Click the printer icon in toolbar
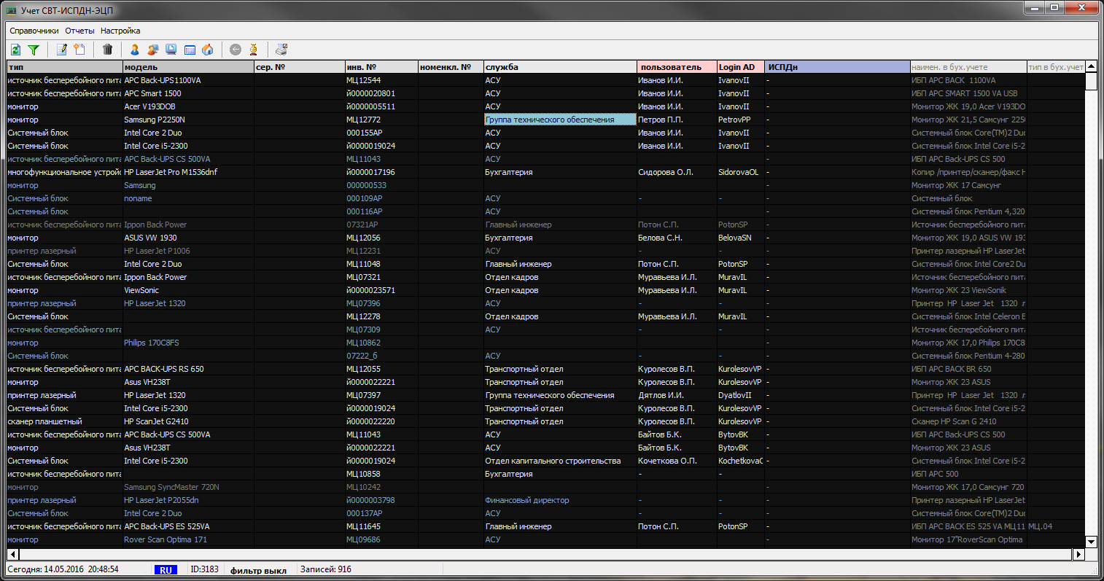The width and height of the screenshot is (1104, 581). (x=281, y=50)
